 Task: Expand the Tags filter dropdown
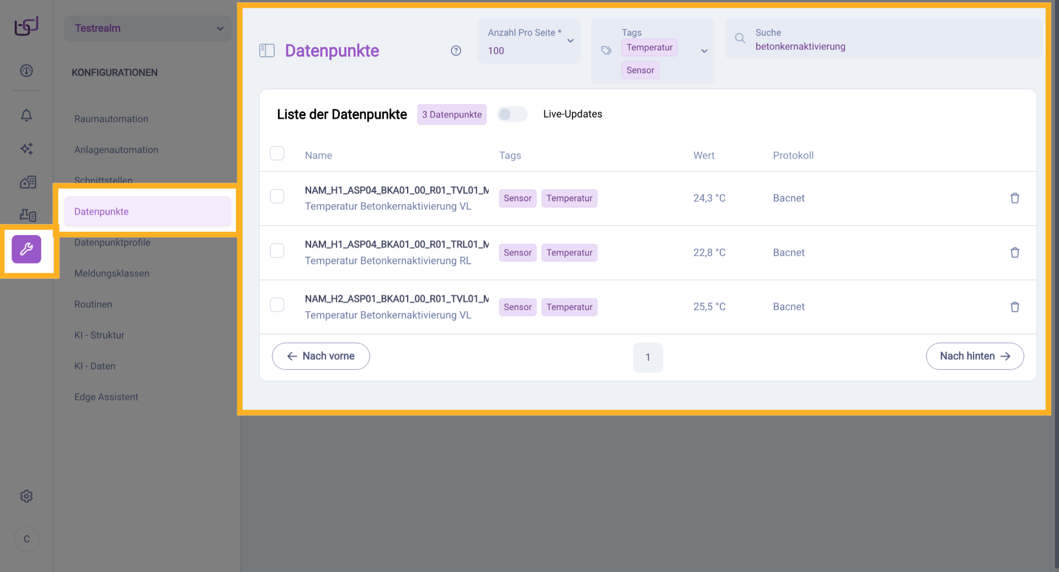coord(704,51)
